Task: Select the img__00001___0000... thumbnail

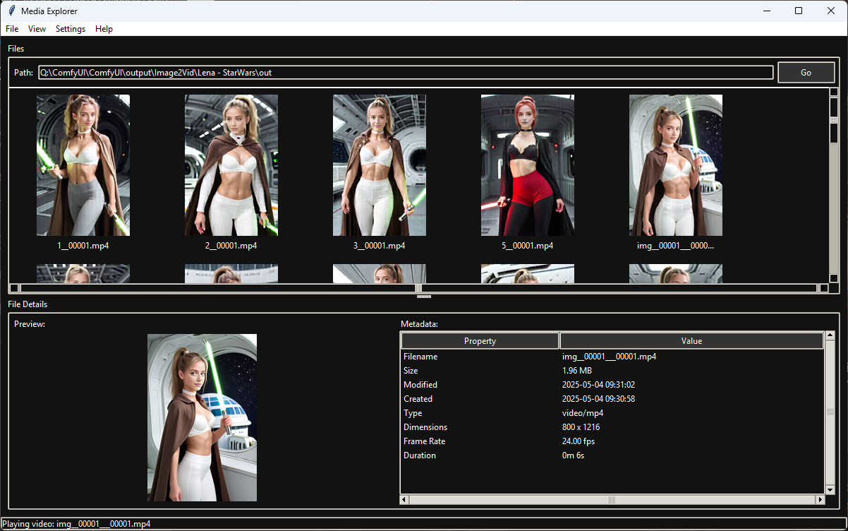Action: (676, 165)
